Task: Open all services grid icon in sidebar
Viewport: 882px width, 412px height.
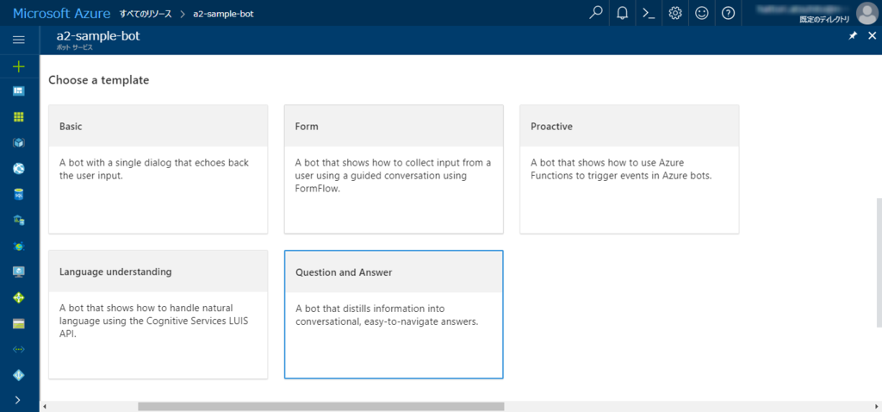Action: pos(19,116)
